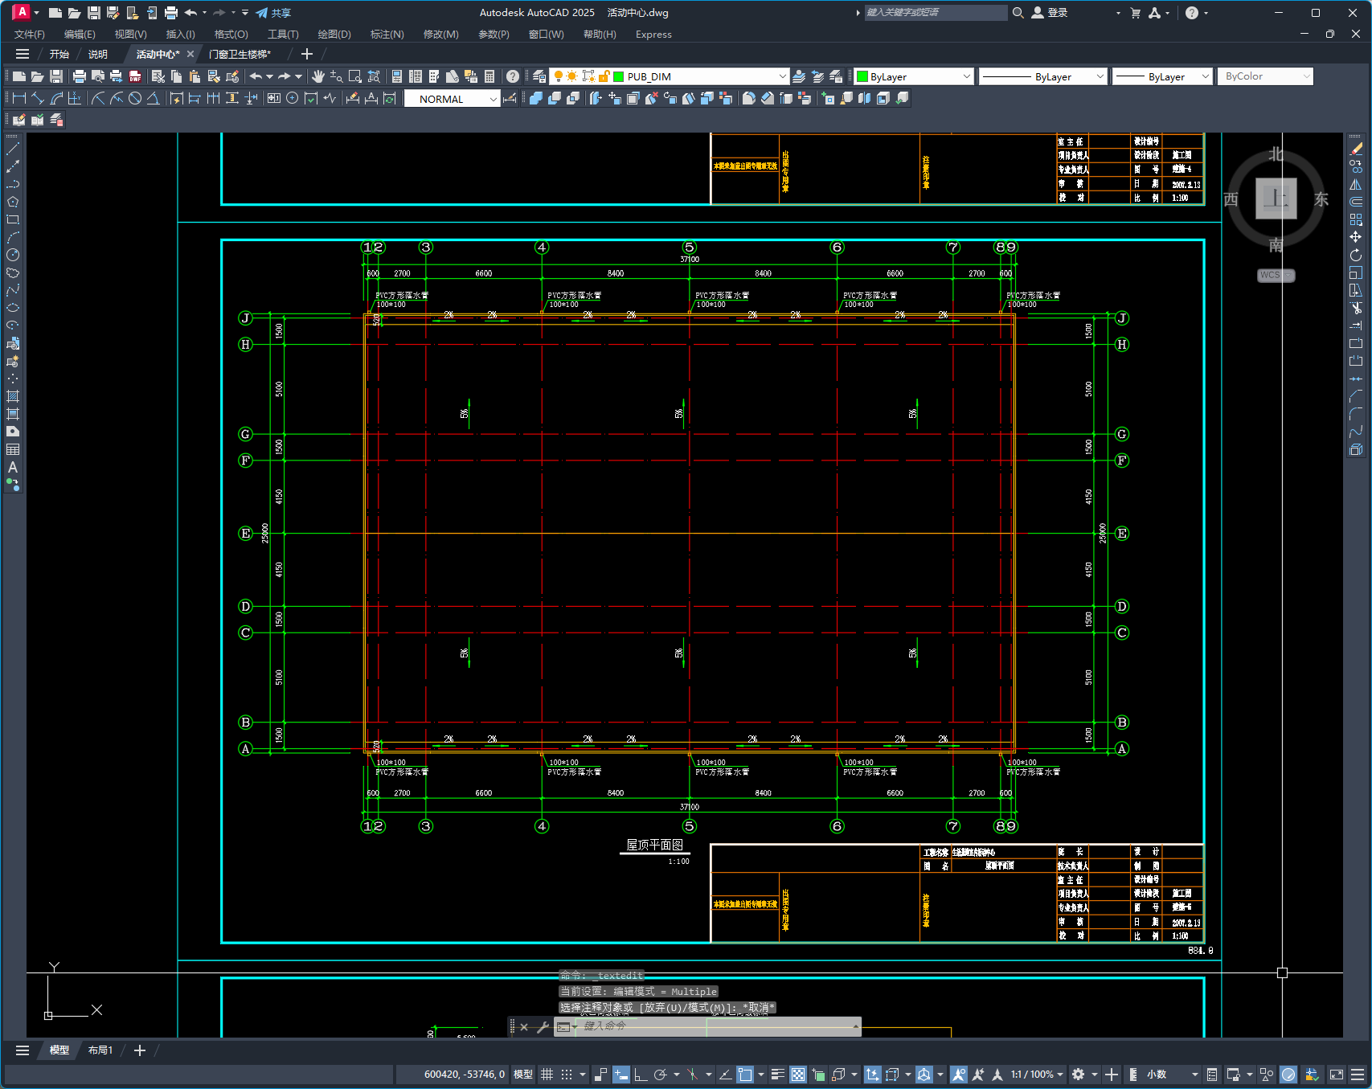This screenshot has width=1372, height=1089.
Task: Open the 标注(N) menu
Action: (387, 35)
